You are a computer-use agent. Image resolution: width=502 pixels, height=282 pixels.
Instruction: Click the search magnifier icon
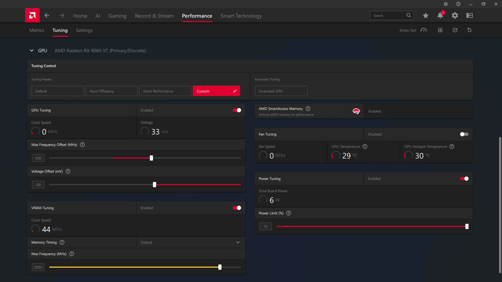pyautogui.click(x=409, y=15)
